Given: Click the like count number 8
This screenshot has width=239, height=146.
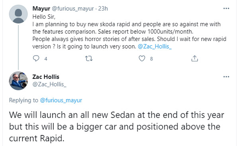Looking at the screenshot, I should (x=151, y=59).
